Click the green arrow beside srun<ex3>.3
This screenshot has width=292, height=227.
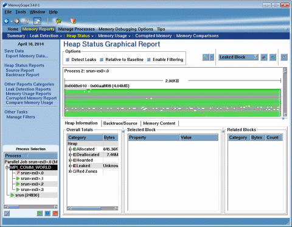coord(18,190)
